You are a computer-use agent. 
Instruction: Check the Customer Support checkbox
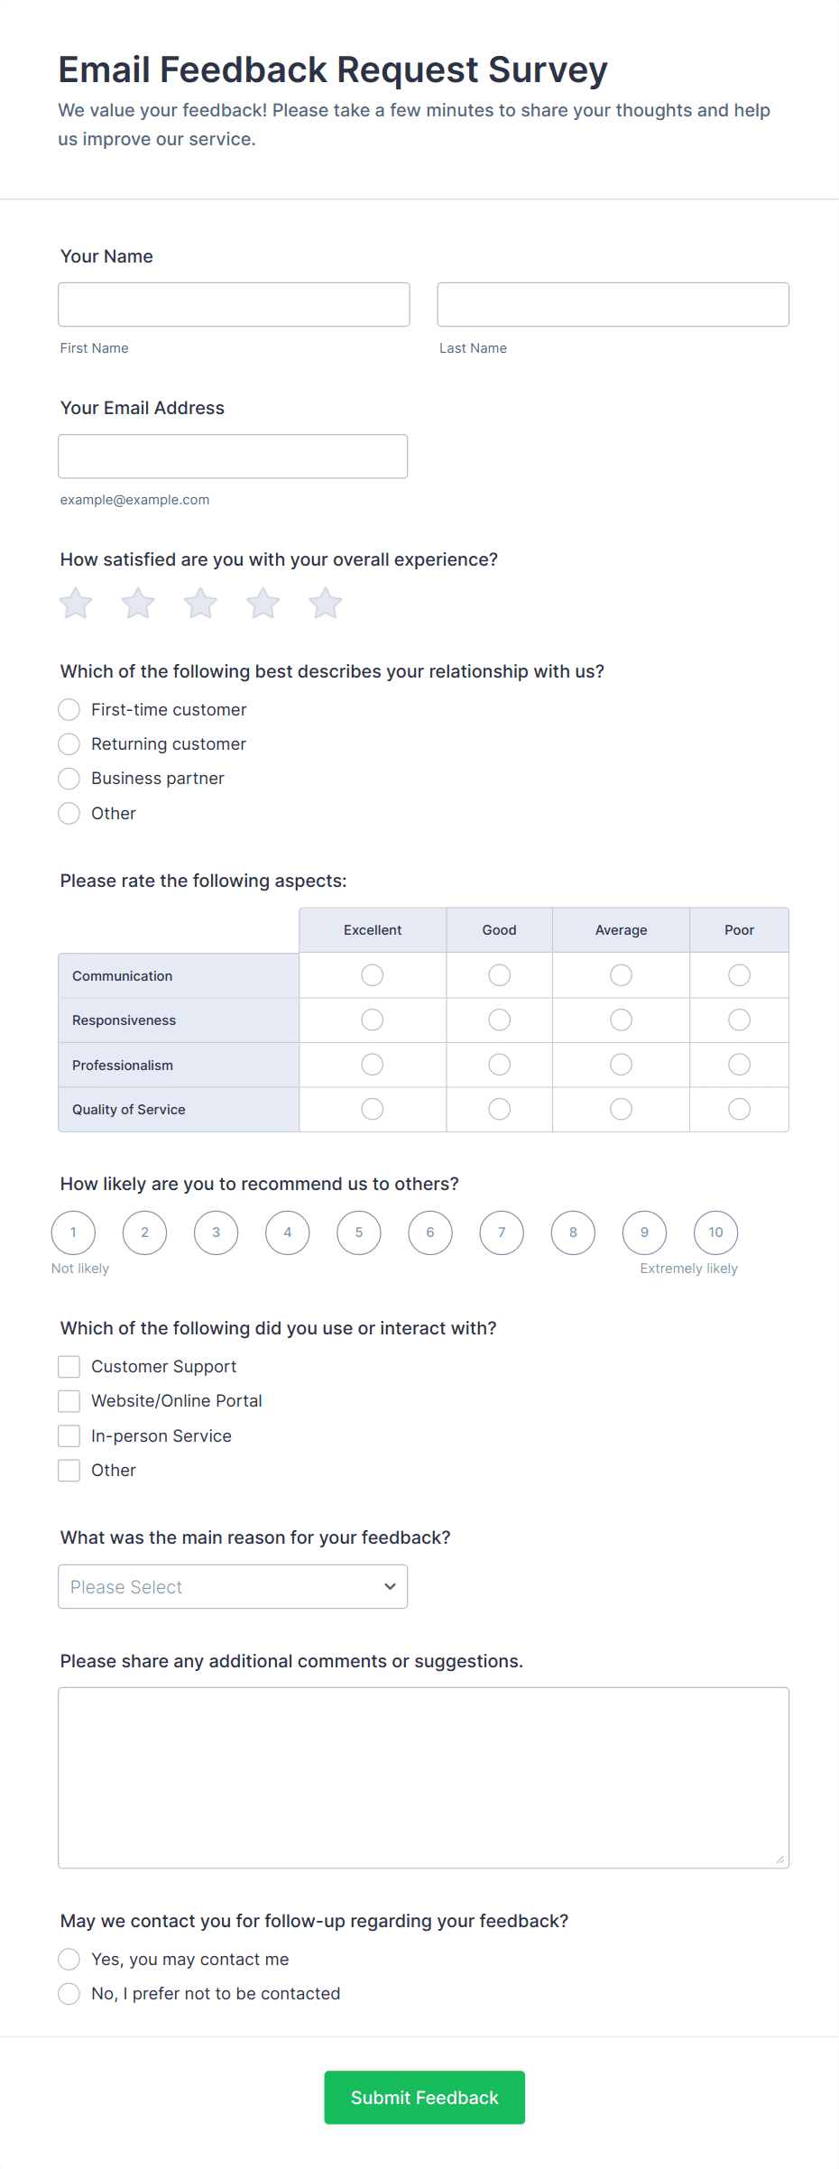pyautogui.click(x=69, y=1367)
